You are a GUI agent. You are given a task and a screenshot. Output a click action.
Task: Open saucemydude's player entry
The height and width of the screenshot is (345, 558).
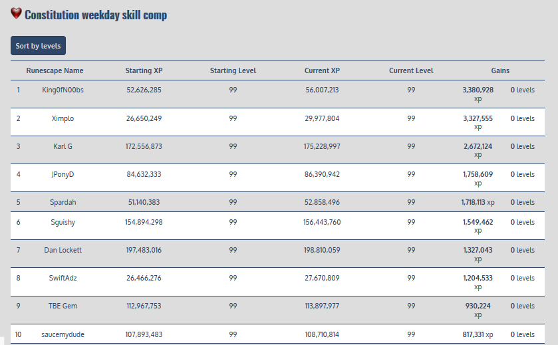63,334
